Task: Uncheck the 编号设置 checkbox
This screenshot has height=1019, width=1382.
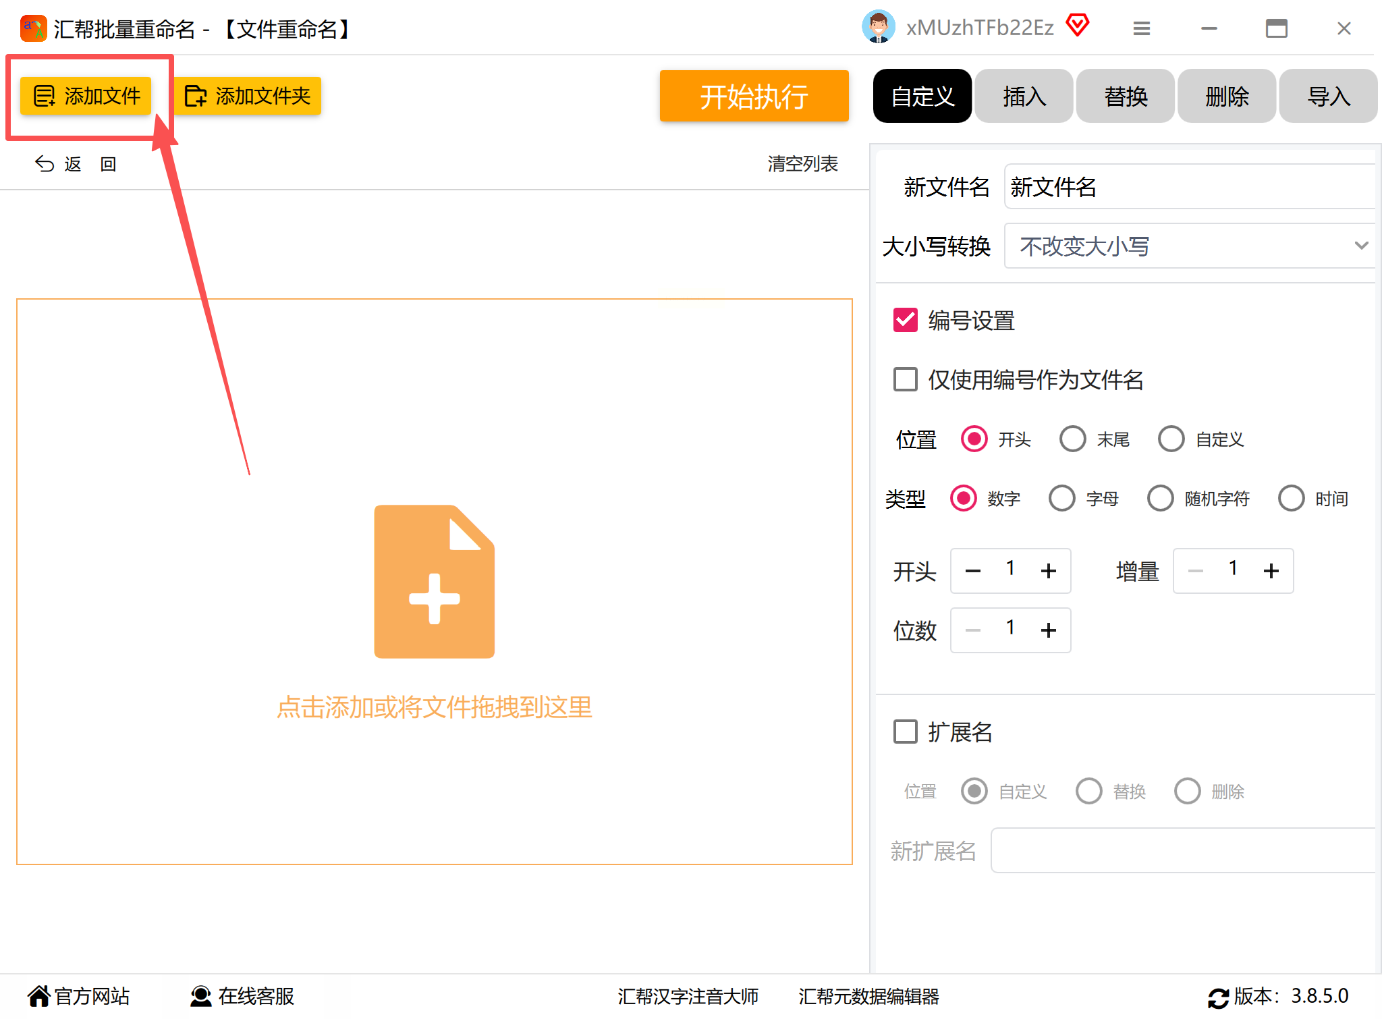Action: (x=905, y=320)
